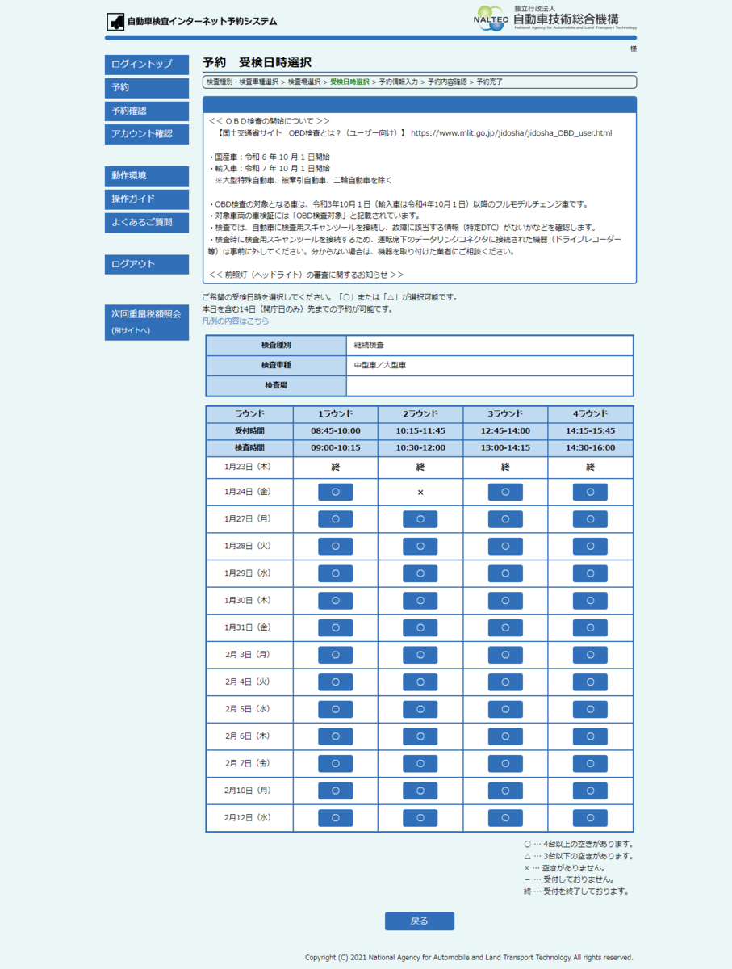Click 受検日時選択 breadcrumb step

(x=349, y=82)
